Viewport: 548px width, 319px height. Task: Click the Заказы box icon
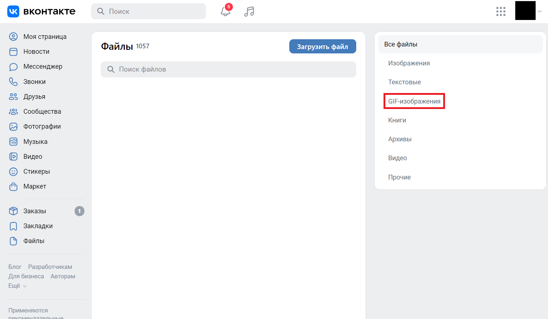(13, 211)
